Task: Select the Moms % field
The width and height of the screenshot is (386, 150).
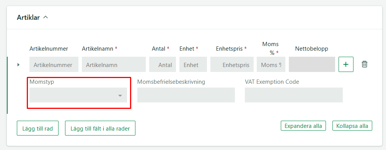Action: point(271,64)
